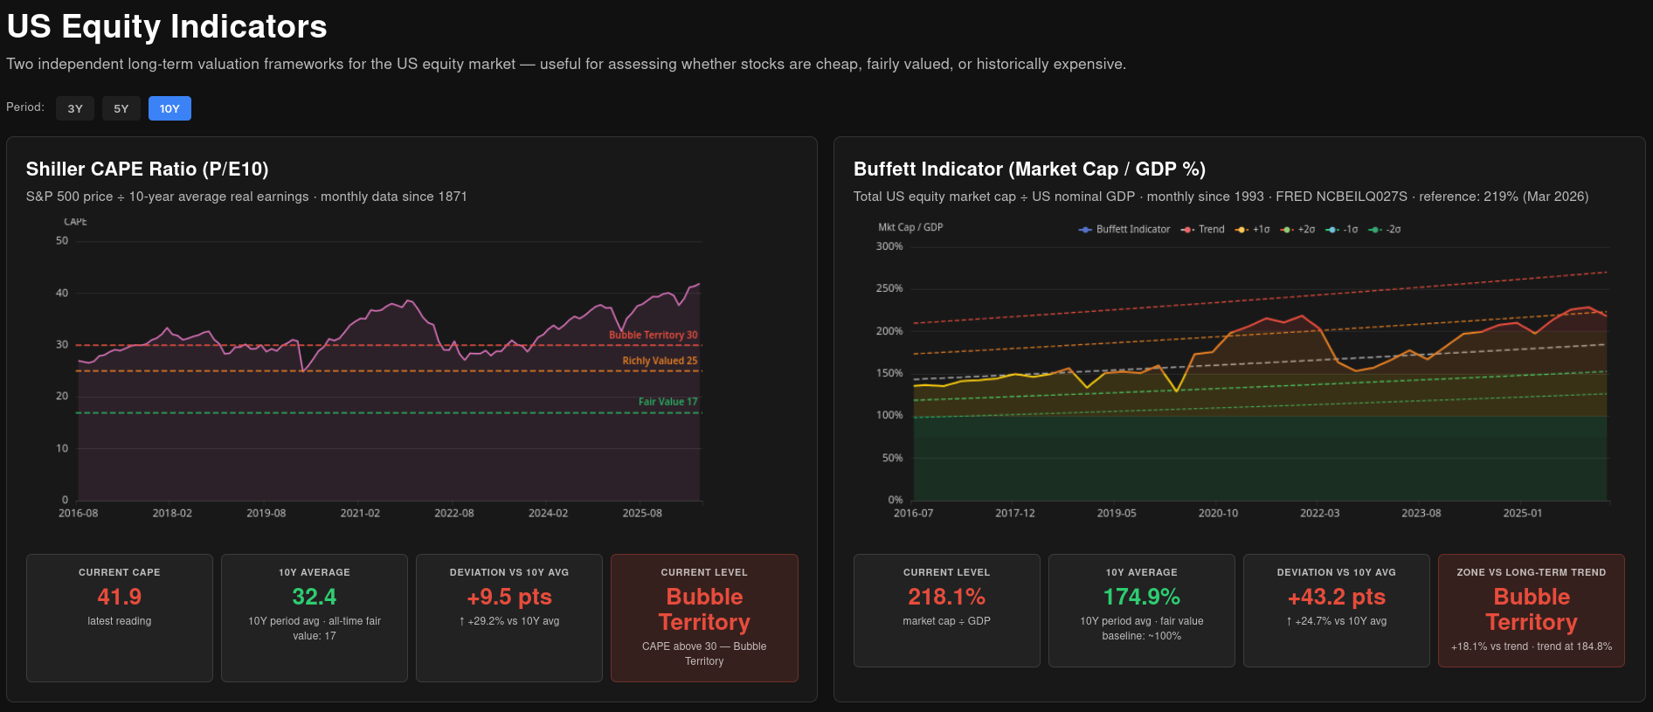Screen dimensions: 1653x712
Task: Switch to the 10Y period
Action: click(169, 108)
